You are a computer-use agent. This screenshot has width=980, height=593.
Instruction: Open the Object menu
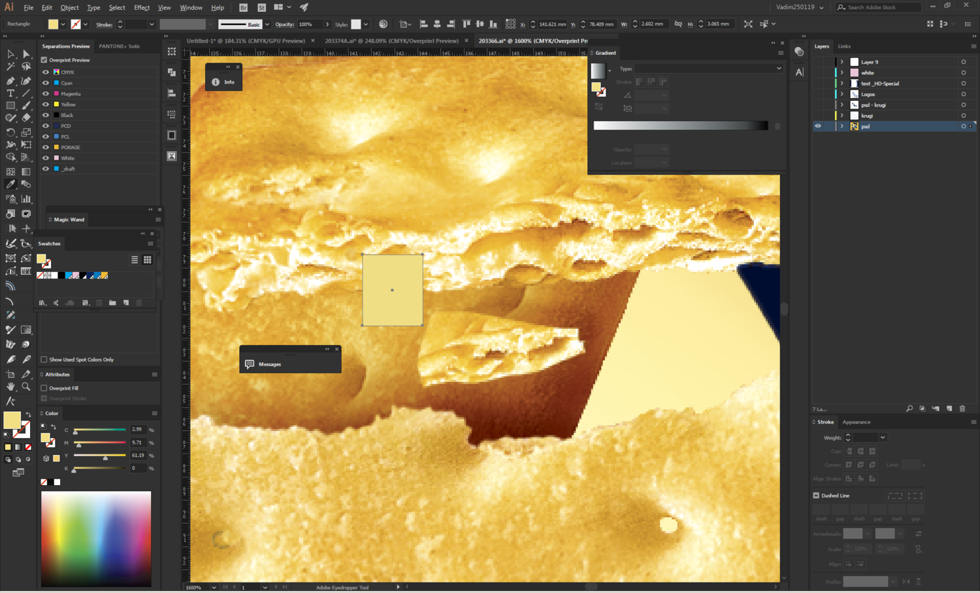pos(69,8)
